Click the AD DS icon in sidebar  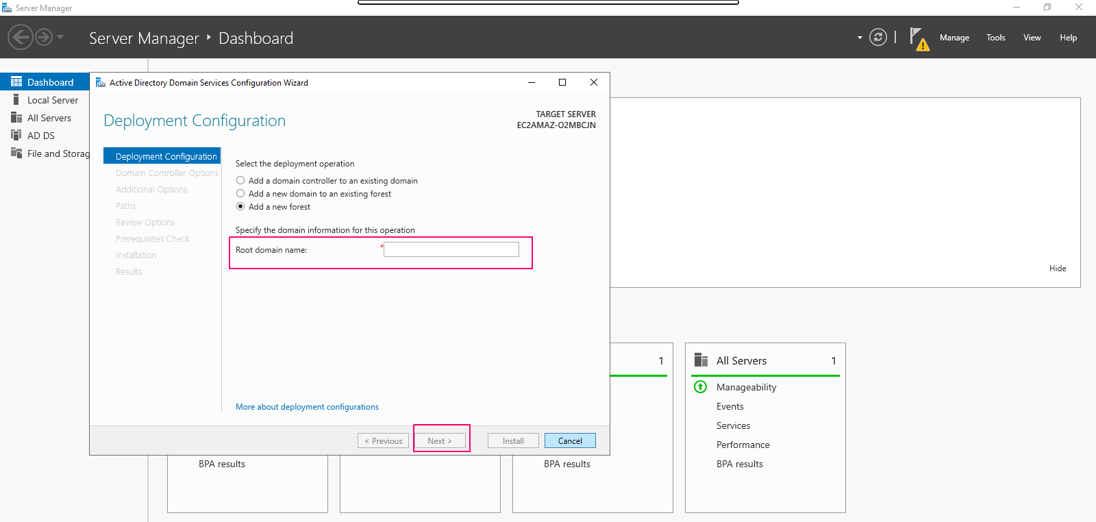[x=16, y=135]
